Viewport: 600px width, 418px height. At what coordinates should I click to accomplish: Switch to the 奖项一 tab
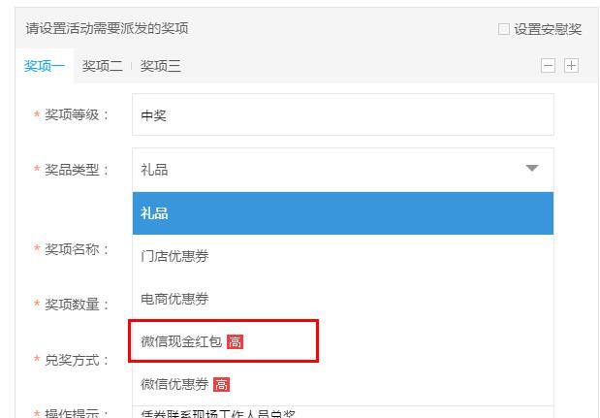tap(44, 66)
